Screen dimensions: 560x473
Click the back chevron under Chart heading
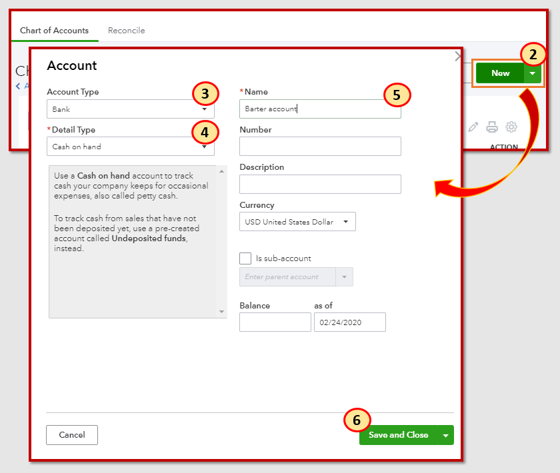click(x=18, y=86)
